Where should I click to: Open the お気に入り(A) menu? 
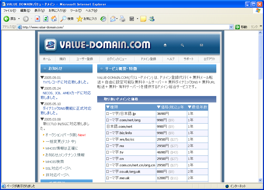(x=57, y=11)
